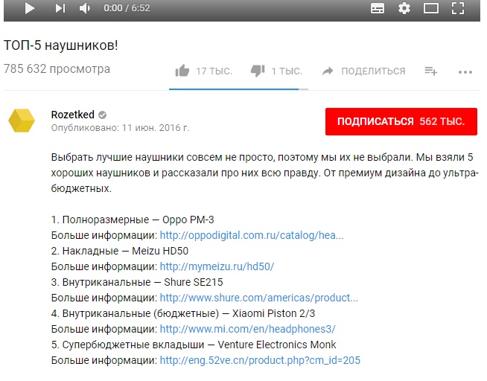This screenshot has height=381, width=487.
Task: Click the line Внутриканальные — Shure SE215
Action: (x=137, y=282)
